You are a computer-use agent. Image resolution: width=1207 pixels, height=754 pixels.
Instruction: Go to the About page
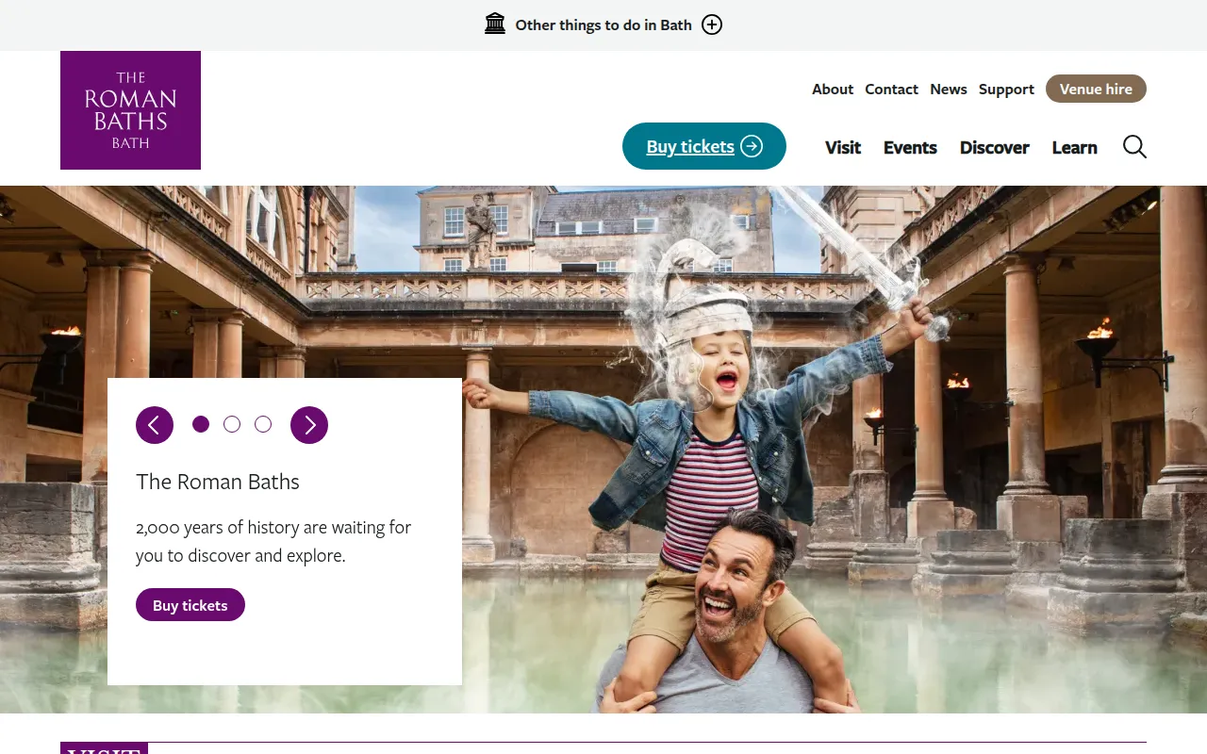[833, 89]
